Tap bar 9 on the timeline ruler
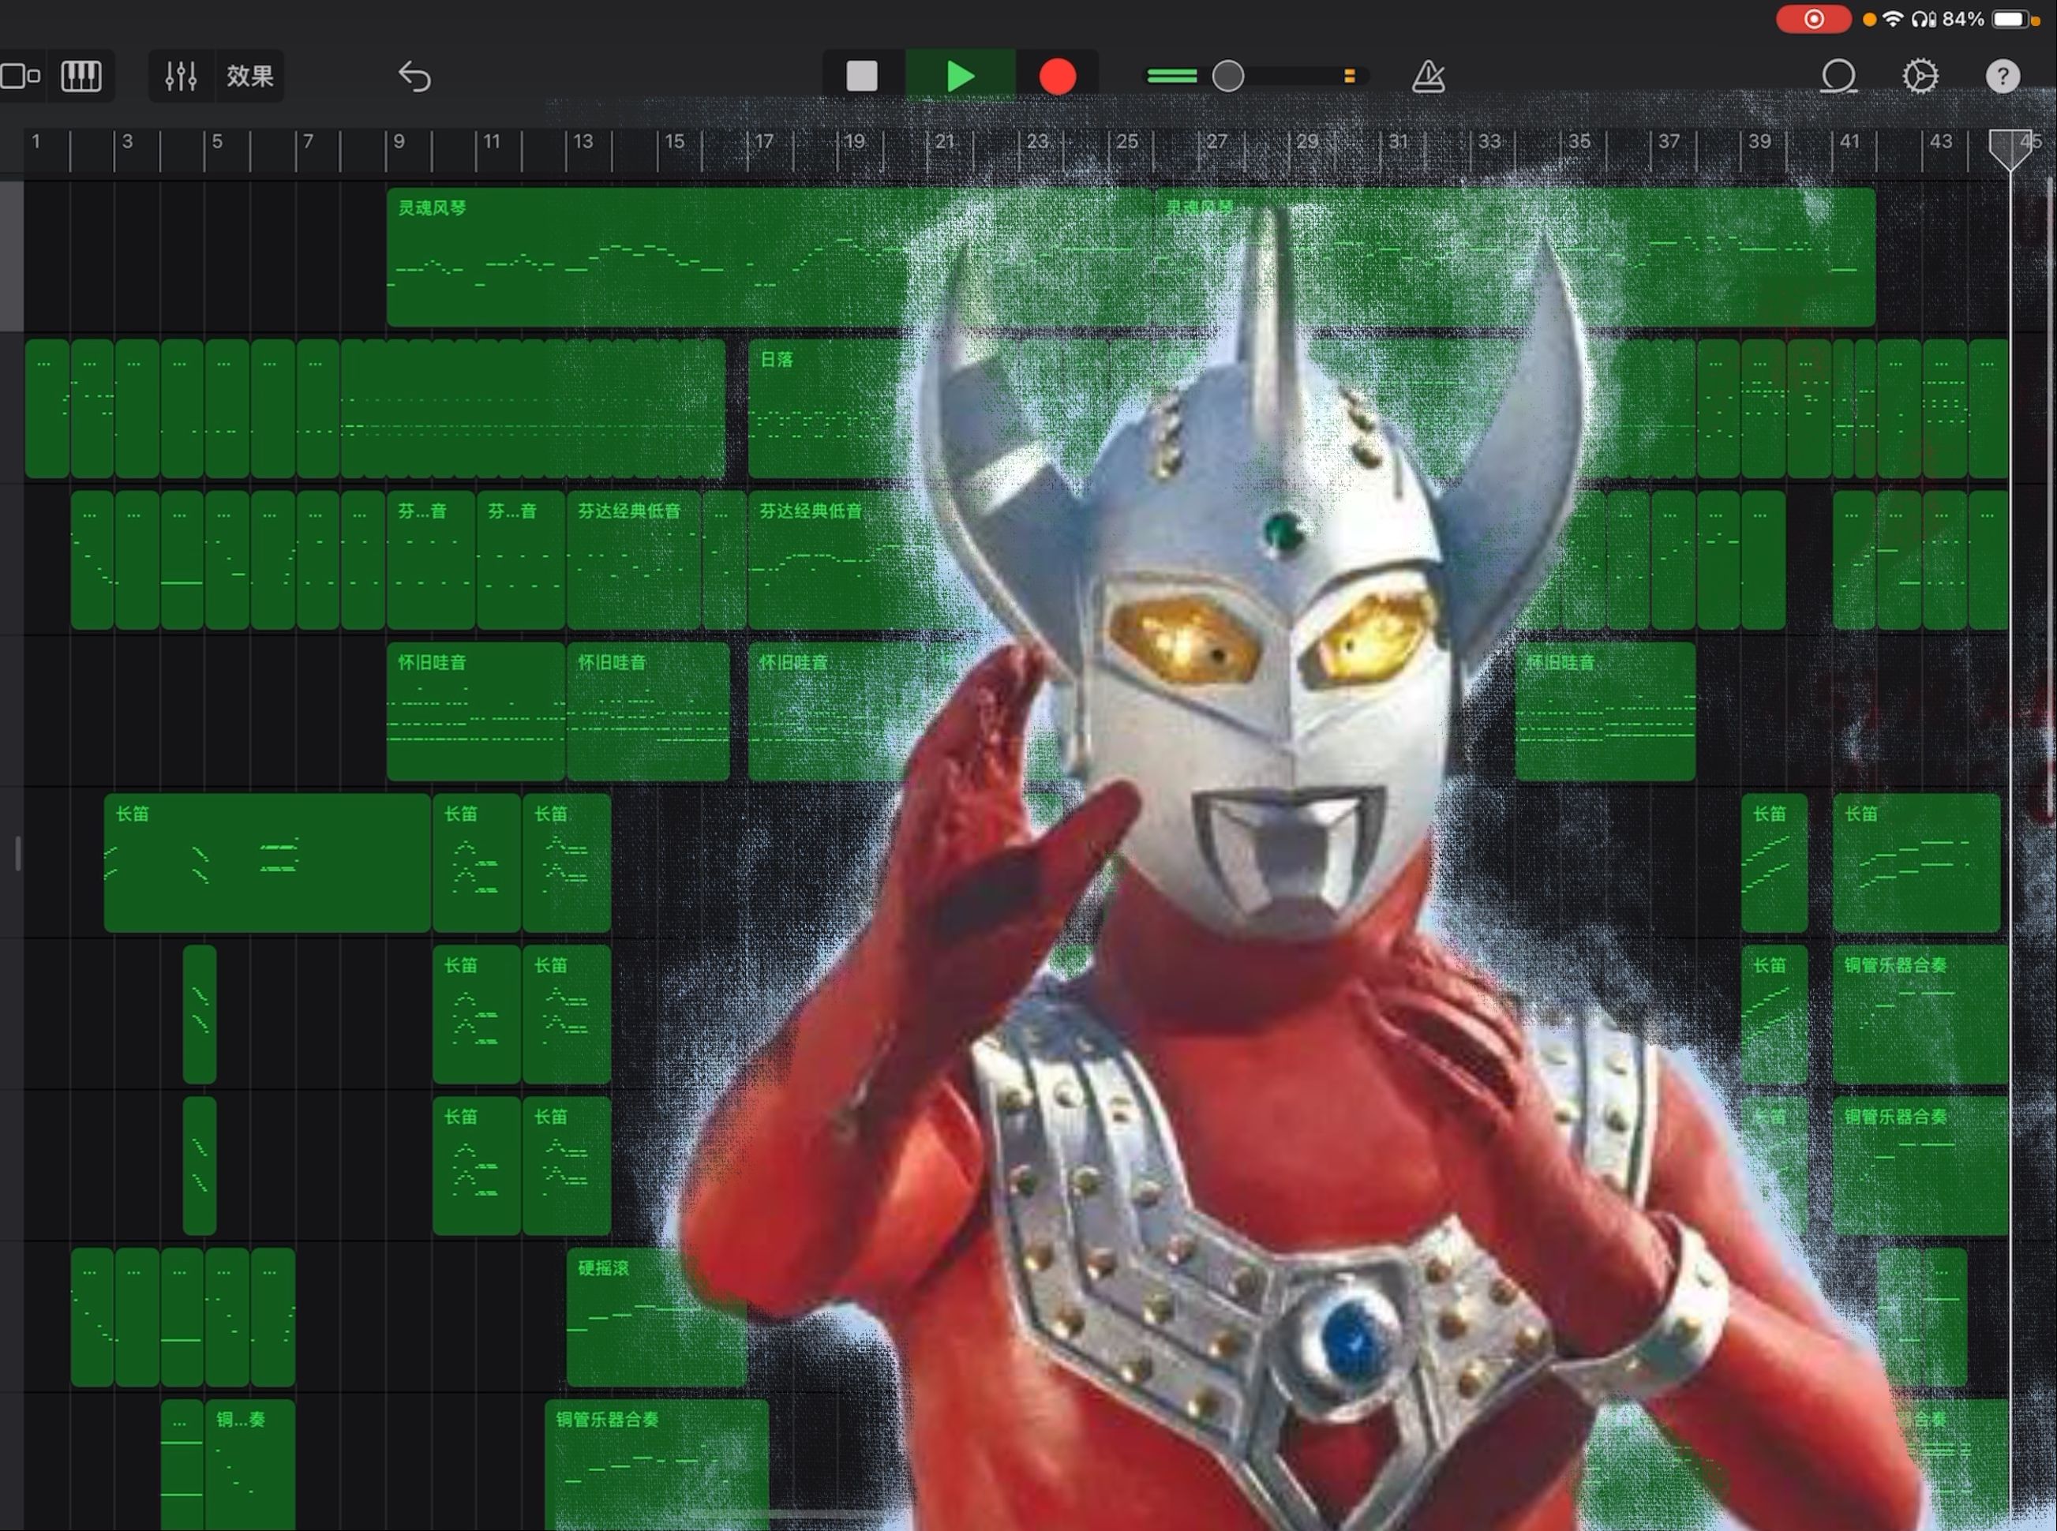 pyautogui.click(x=399, y=142)
